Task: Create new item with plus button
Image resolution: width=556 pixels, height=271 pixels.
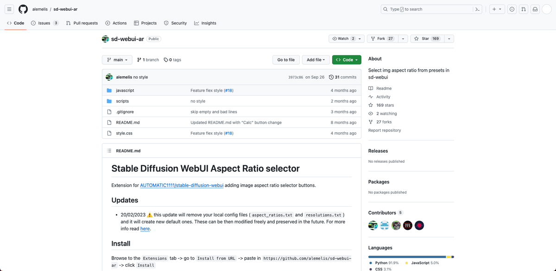Action: [x=497, y=9]
